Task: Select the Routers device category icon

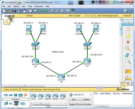Action: (6, 95)
